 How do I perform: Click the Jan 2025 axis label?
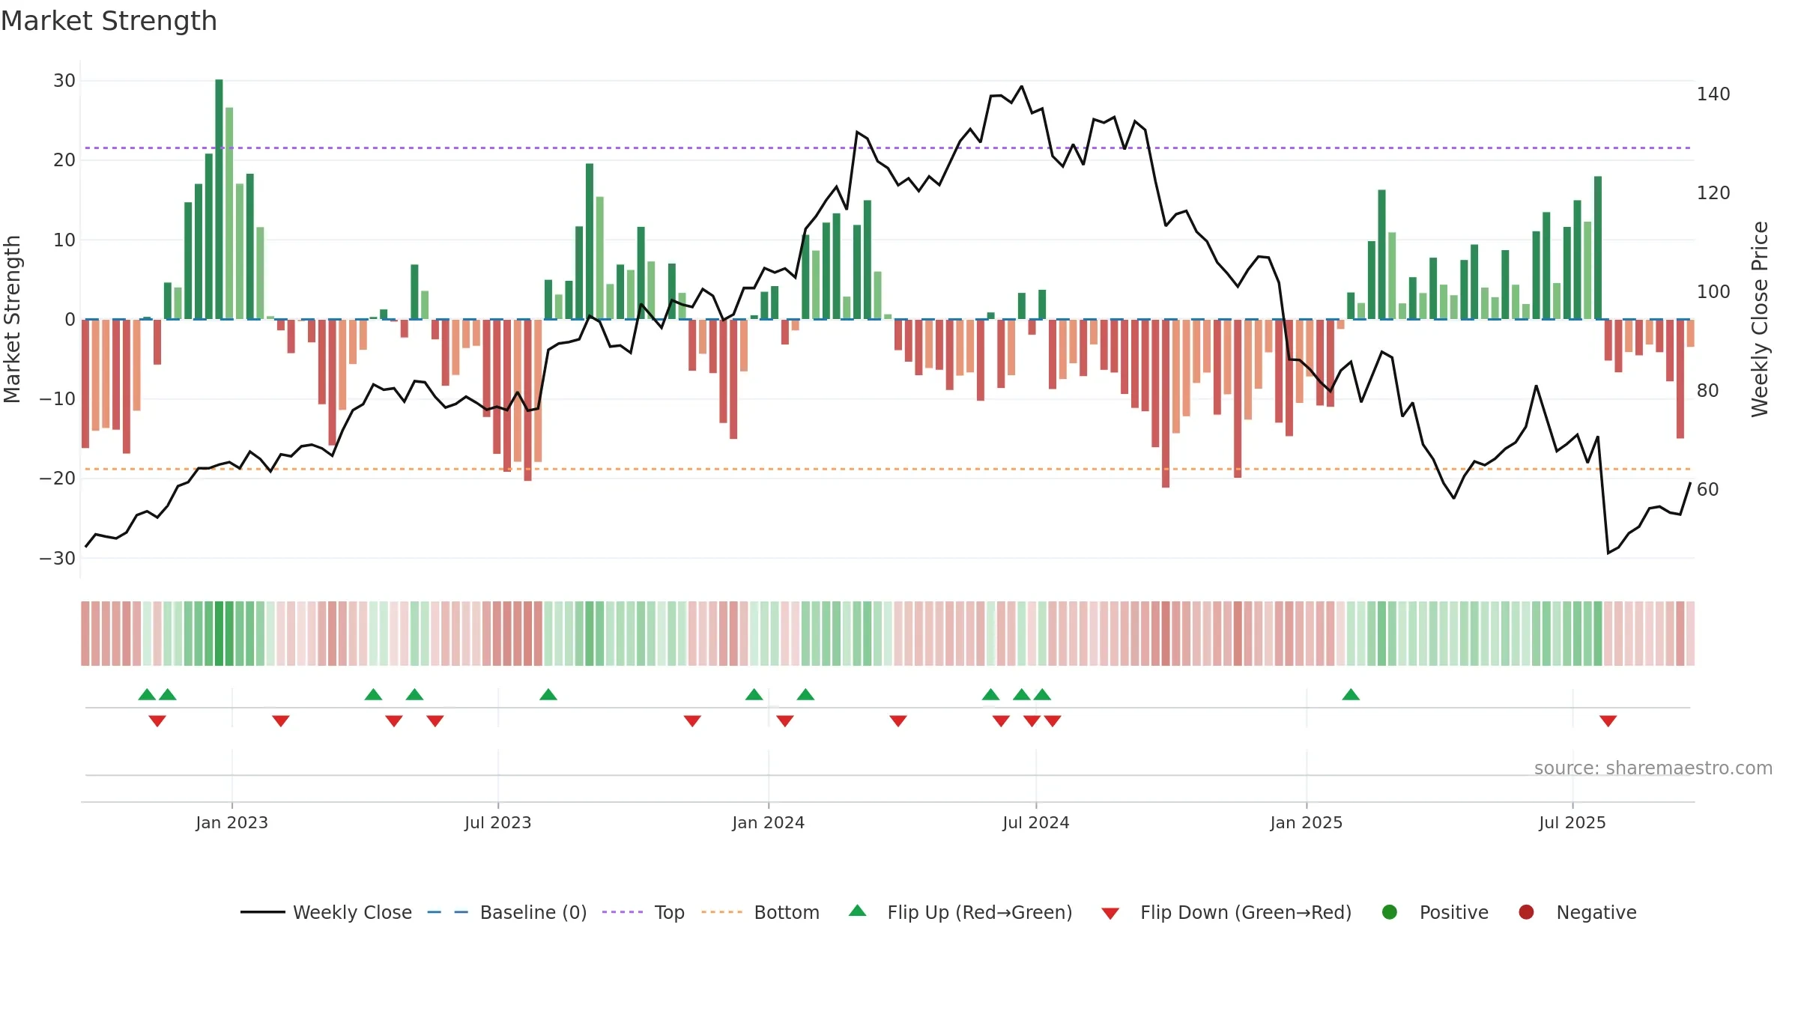1307,823
